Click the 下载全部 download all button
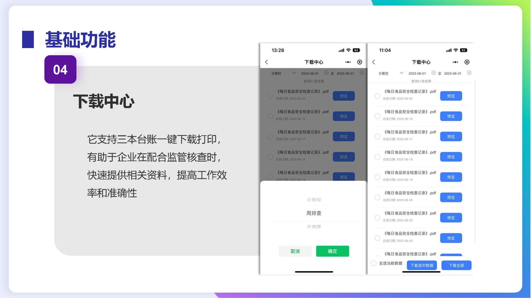Image resolution: width=531 pixels, height=298 pixels. [x=456, y=265]
